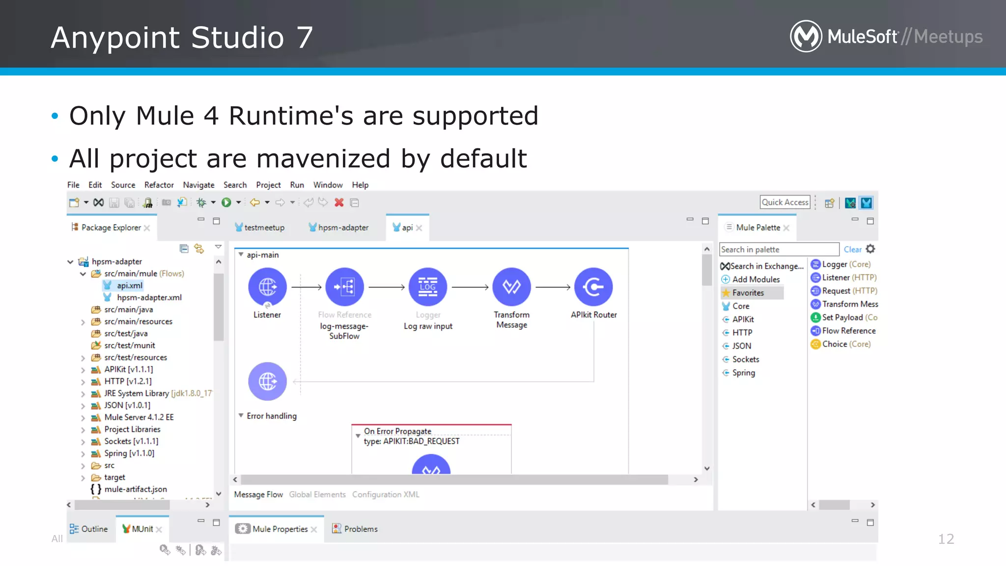Click the Search menu
This screenshot has width=1006, height=566.
(x=235, y=185)
